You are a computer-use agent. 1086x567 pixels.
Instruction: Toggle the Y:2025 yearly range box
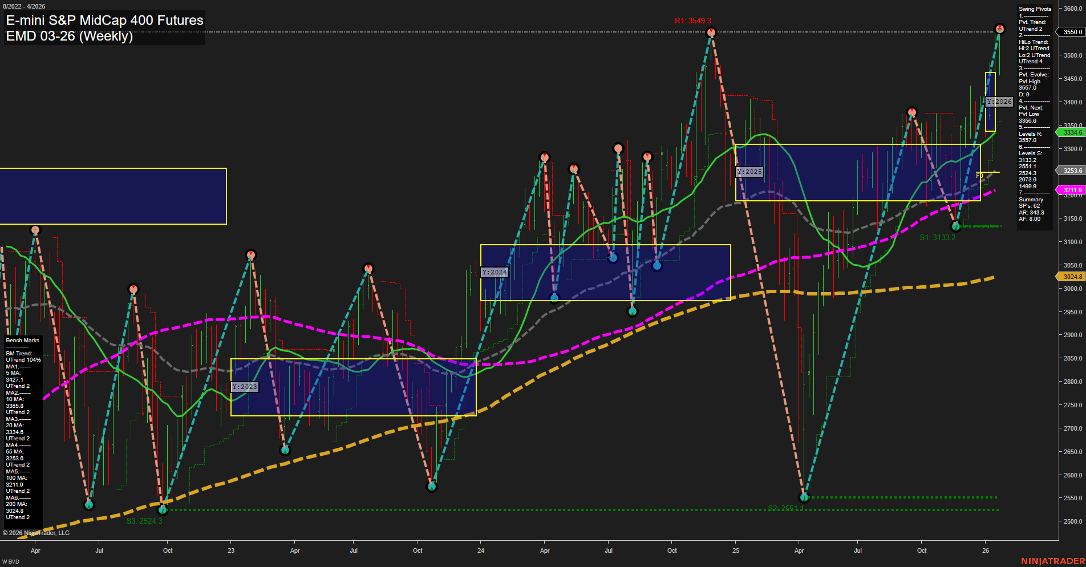750,171
